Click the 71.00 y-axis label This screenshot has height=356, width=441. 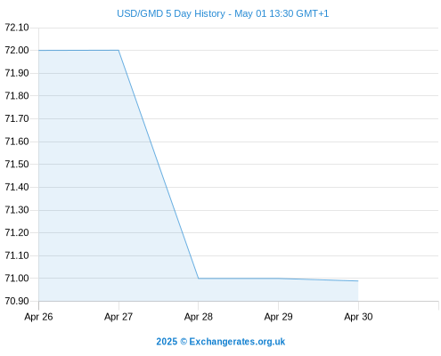pos(17,279)
